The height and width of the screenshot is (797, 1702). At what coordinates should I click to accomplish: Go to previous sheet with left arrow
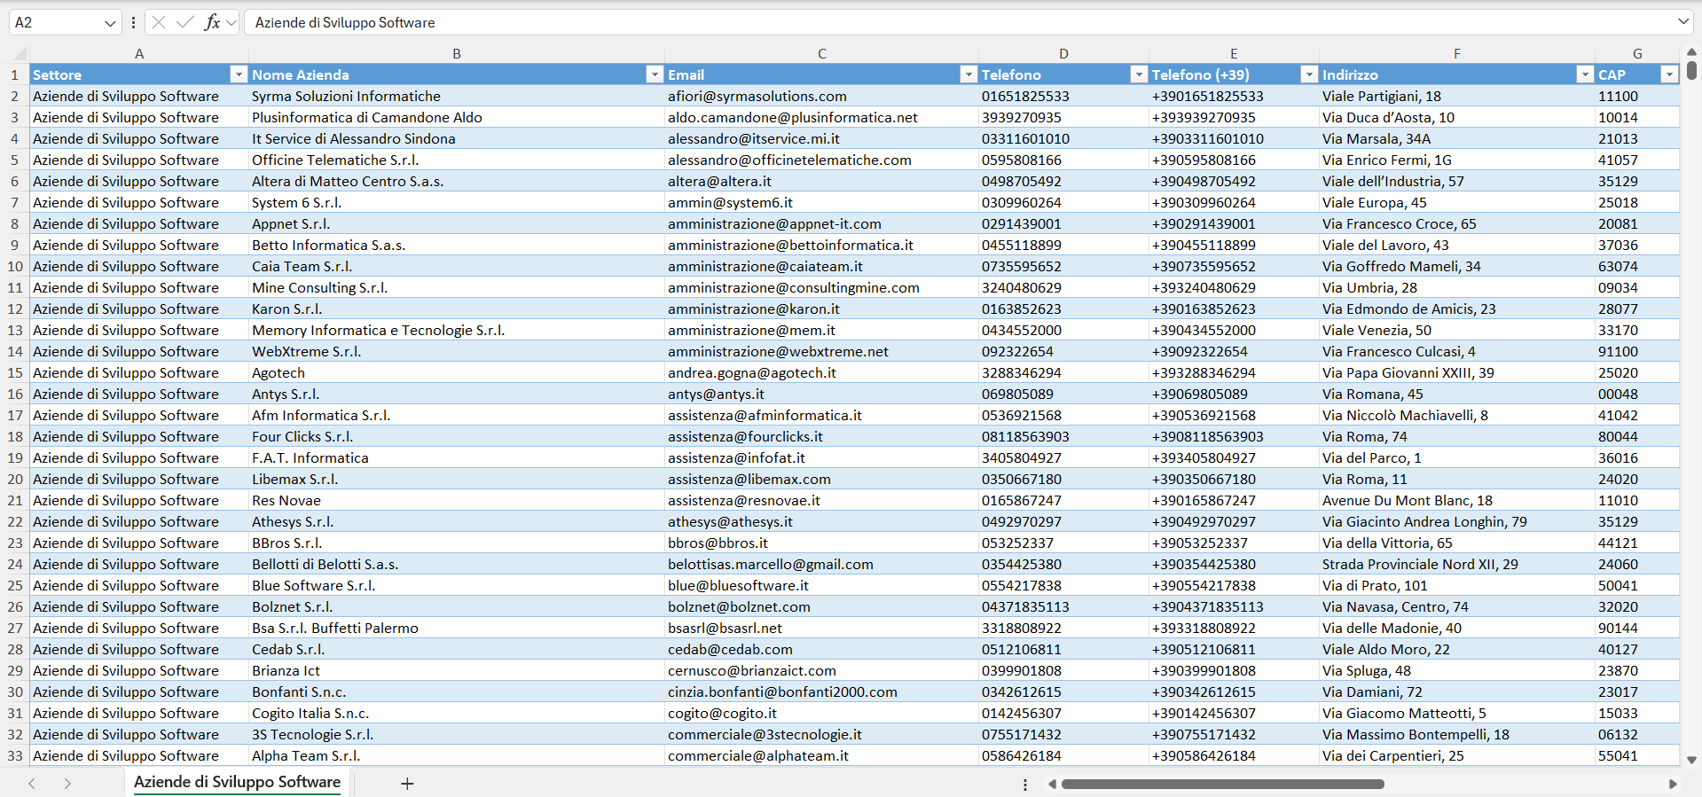tap(32, 784)
